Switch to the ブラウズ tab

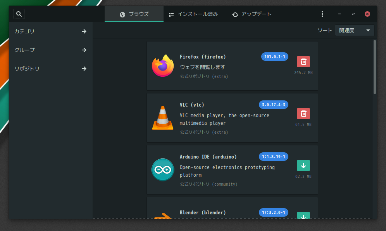pyautogui.click(x=134, y=14)
